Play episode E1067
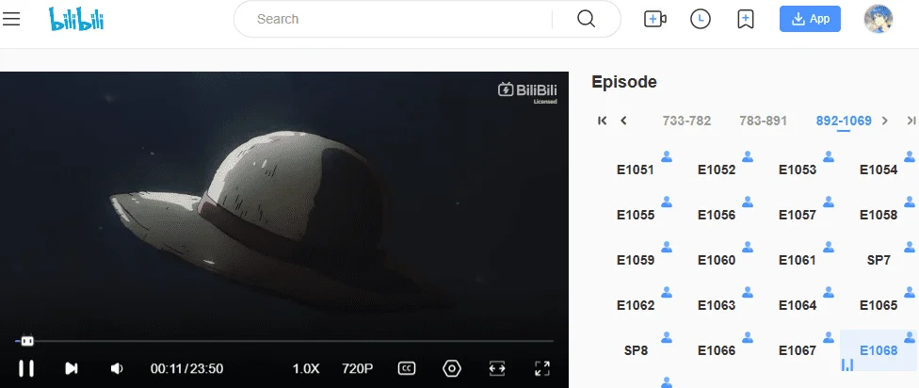 pos(798,350)
